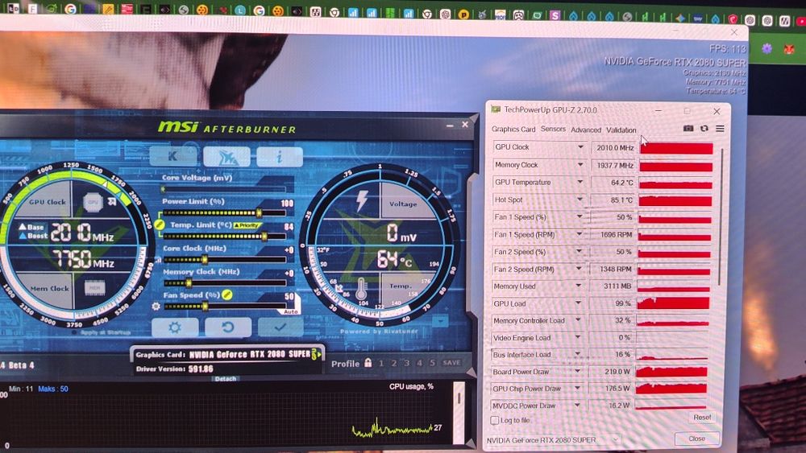Select Afterburner profile slot 1
This screenshot has width=806, height=453.
(x=381, y=363)
